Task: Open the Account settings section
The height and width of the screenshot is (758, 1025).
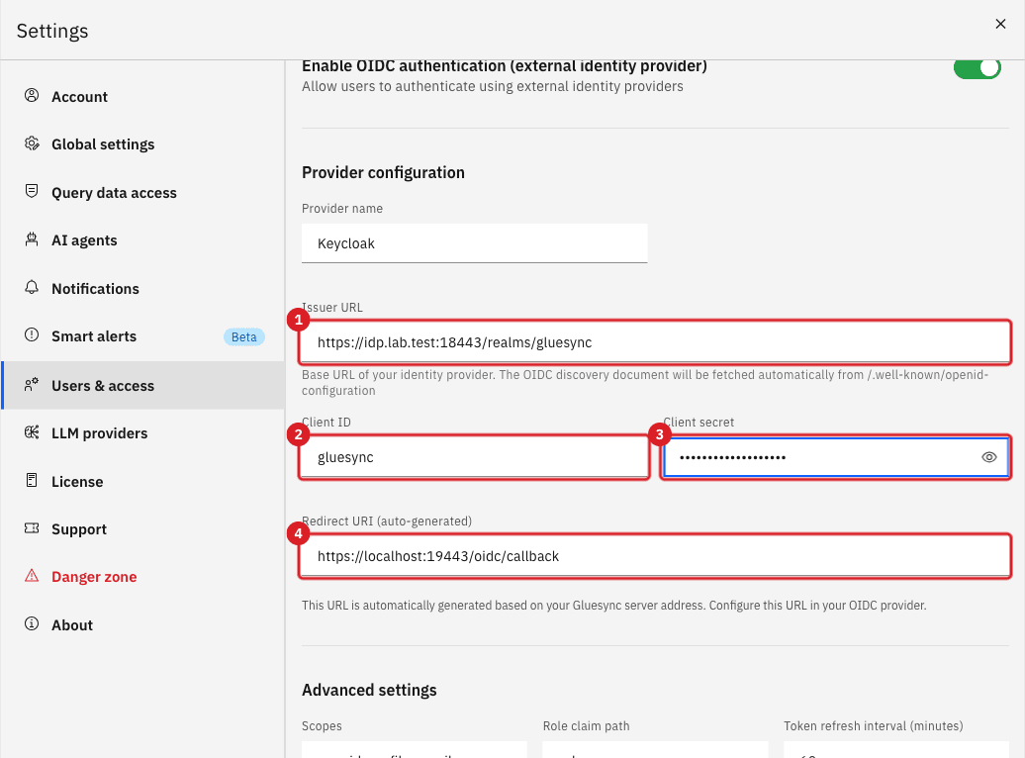Action: 143,96
